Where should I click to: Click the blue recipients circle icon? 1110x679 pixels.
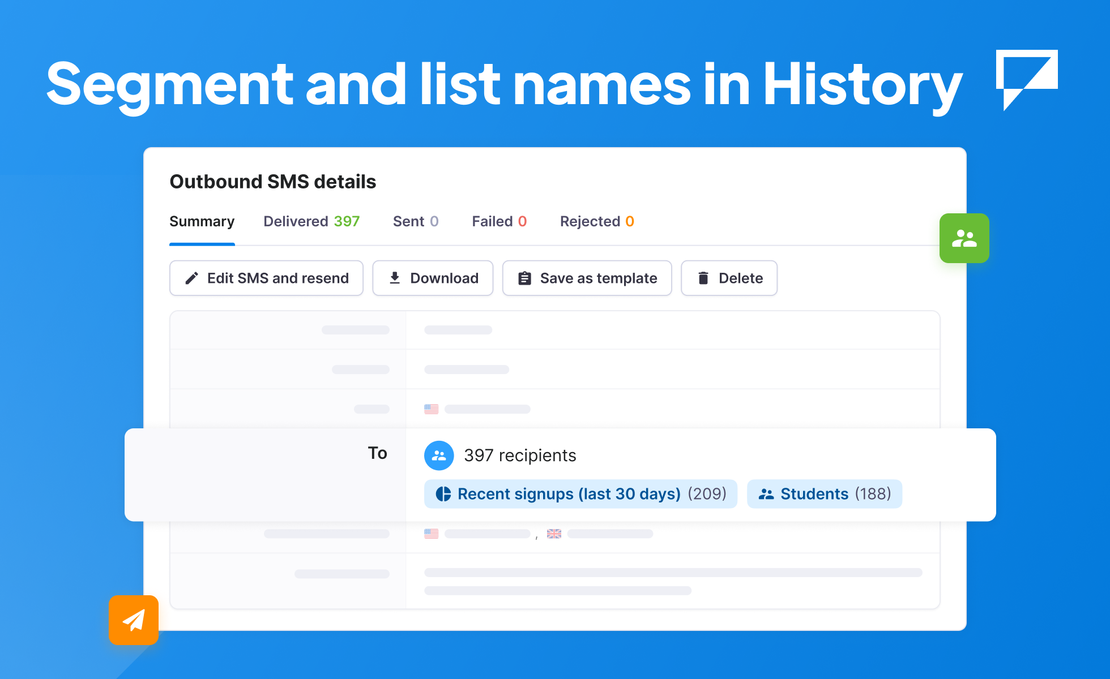tap(439, 455)
